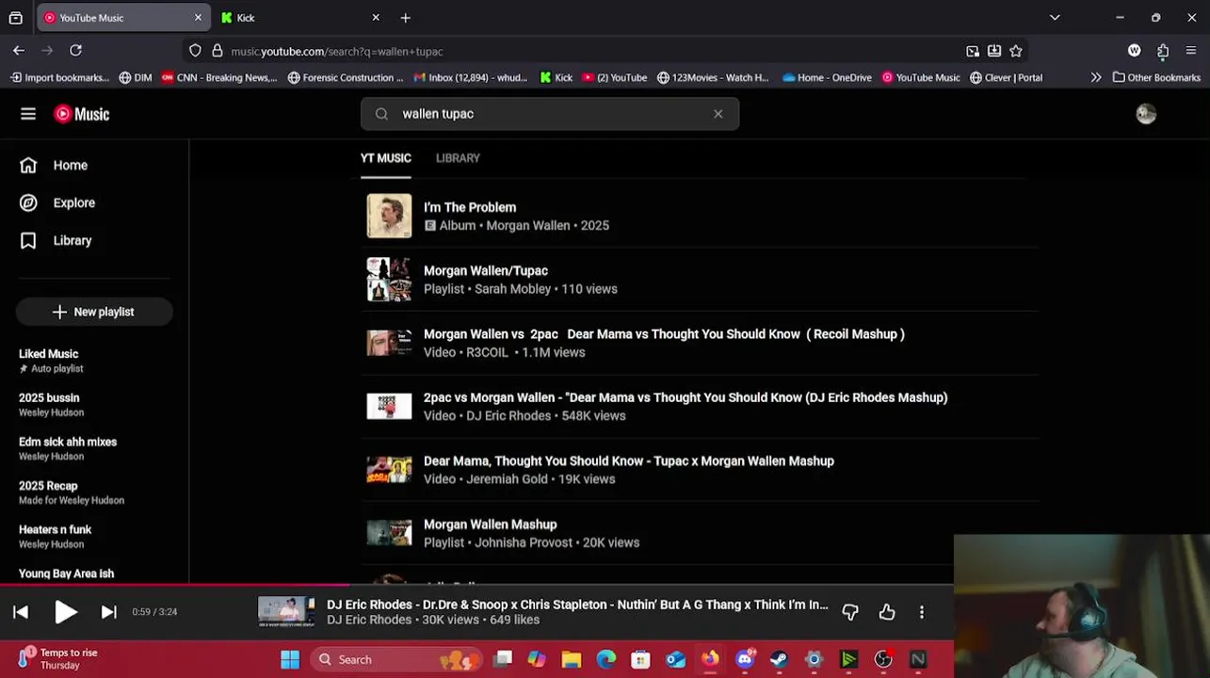
Task: Click the I'm The Problem album cover thumbnail
Action: coord(389,216)
